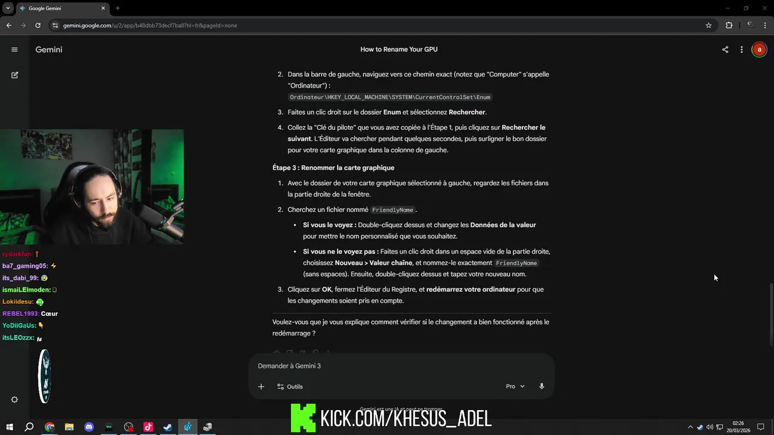Open the Chrome extensions puzzle icon
This screenshot has height=435, width=774.
(729, 25)
